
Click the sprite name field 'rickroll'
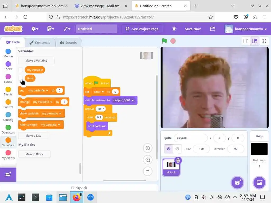[x=191, y=138]
